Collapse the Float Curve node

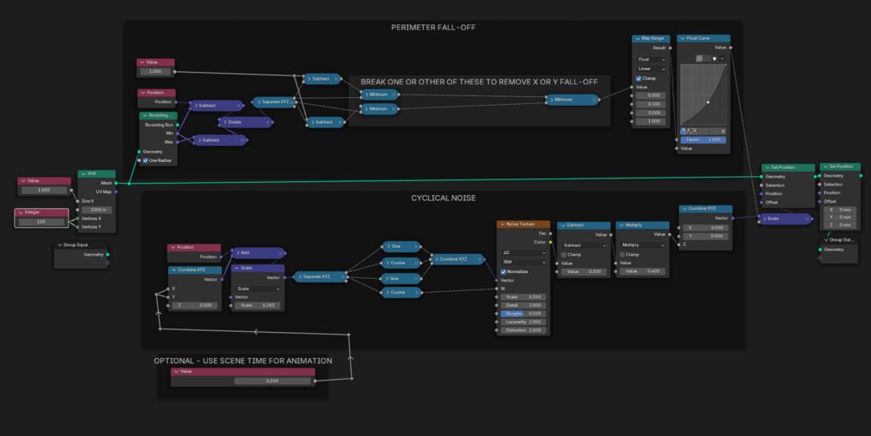(683, 38)
